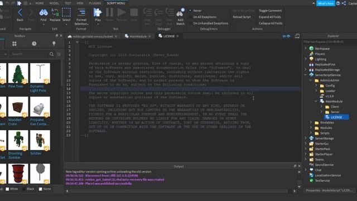Click Reload Script action
The image size is (357, 201).
(x=242, y=17)
